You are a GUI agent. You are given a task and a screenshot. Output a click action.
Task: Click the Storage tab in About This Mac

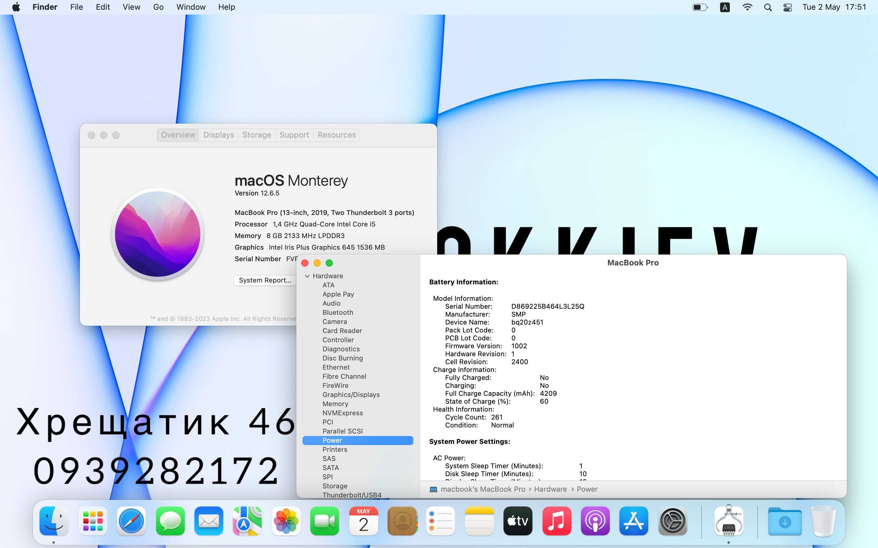pyautogui.click(x=256, y=135)
